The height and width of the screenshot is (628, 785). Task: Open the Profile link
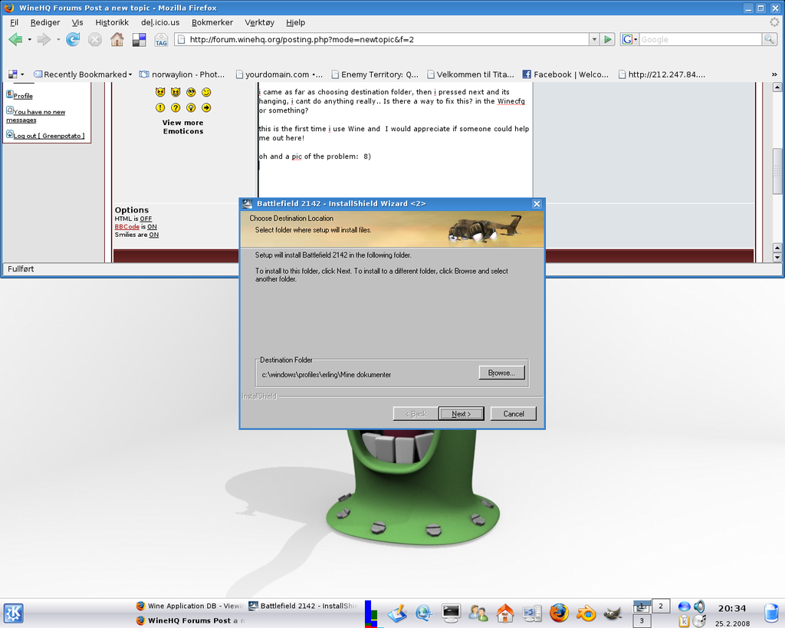point(23,96)
